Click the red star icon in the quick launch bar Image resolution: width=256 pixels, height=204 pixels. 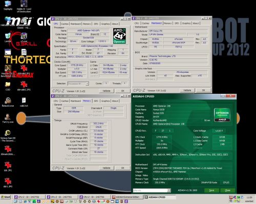(99, 201)
